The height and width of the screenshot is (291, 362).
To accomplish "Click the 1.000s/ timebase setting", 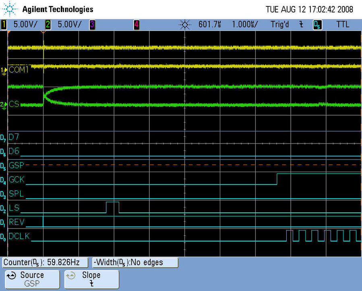I will pos(245,25).
